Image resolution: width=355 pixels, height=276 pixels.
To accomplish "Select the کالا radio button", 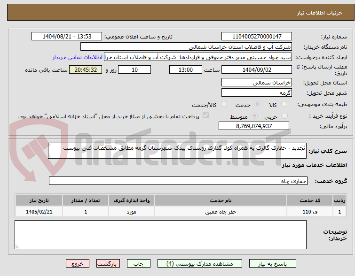I will pyautogui.click(x=284, y=104).
